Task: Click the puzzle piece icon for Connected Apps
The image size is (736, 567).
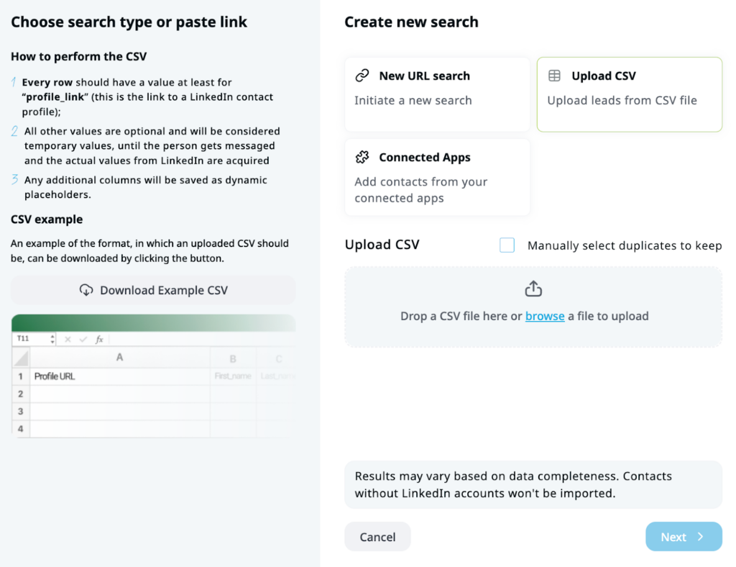Action: [362, 157]
